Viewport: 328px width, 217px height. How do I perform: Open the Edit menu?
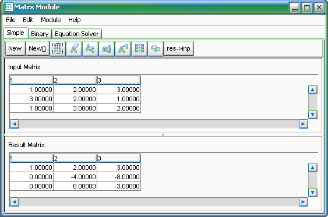(28, 20)
